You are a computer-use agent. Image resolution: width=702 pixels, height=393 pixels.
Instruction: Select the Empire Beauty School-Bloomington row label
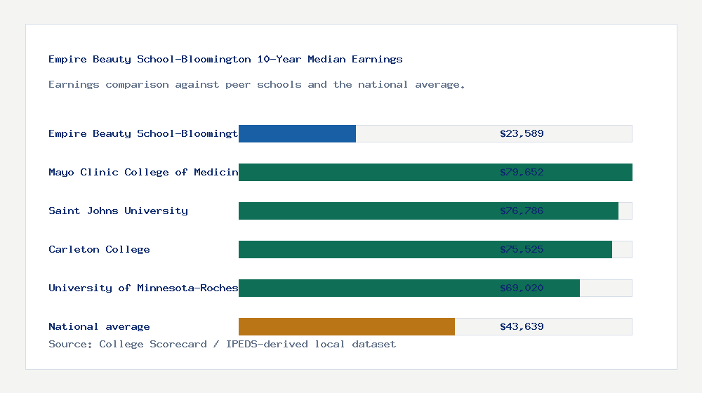pyautogui.click(x=143, y=133)
